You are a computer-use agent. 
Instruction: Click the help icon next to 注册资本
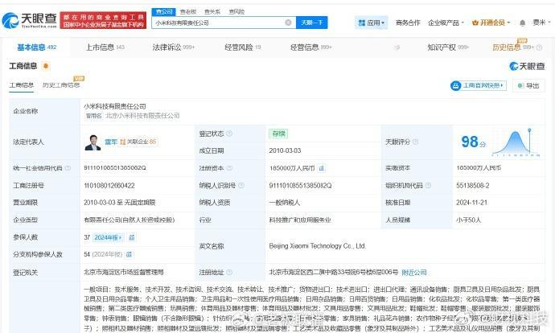coord(229,168)
